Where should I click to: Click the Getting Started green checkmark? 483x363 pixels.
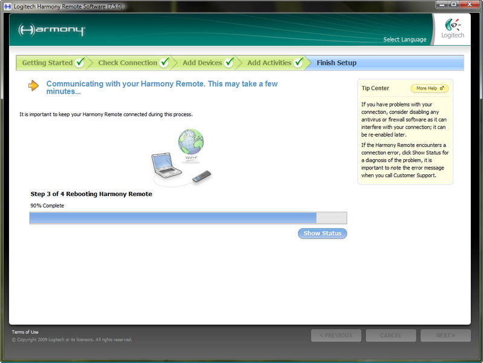coord(80,62)
